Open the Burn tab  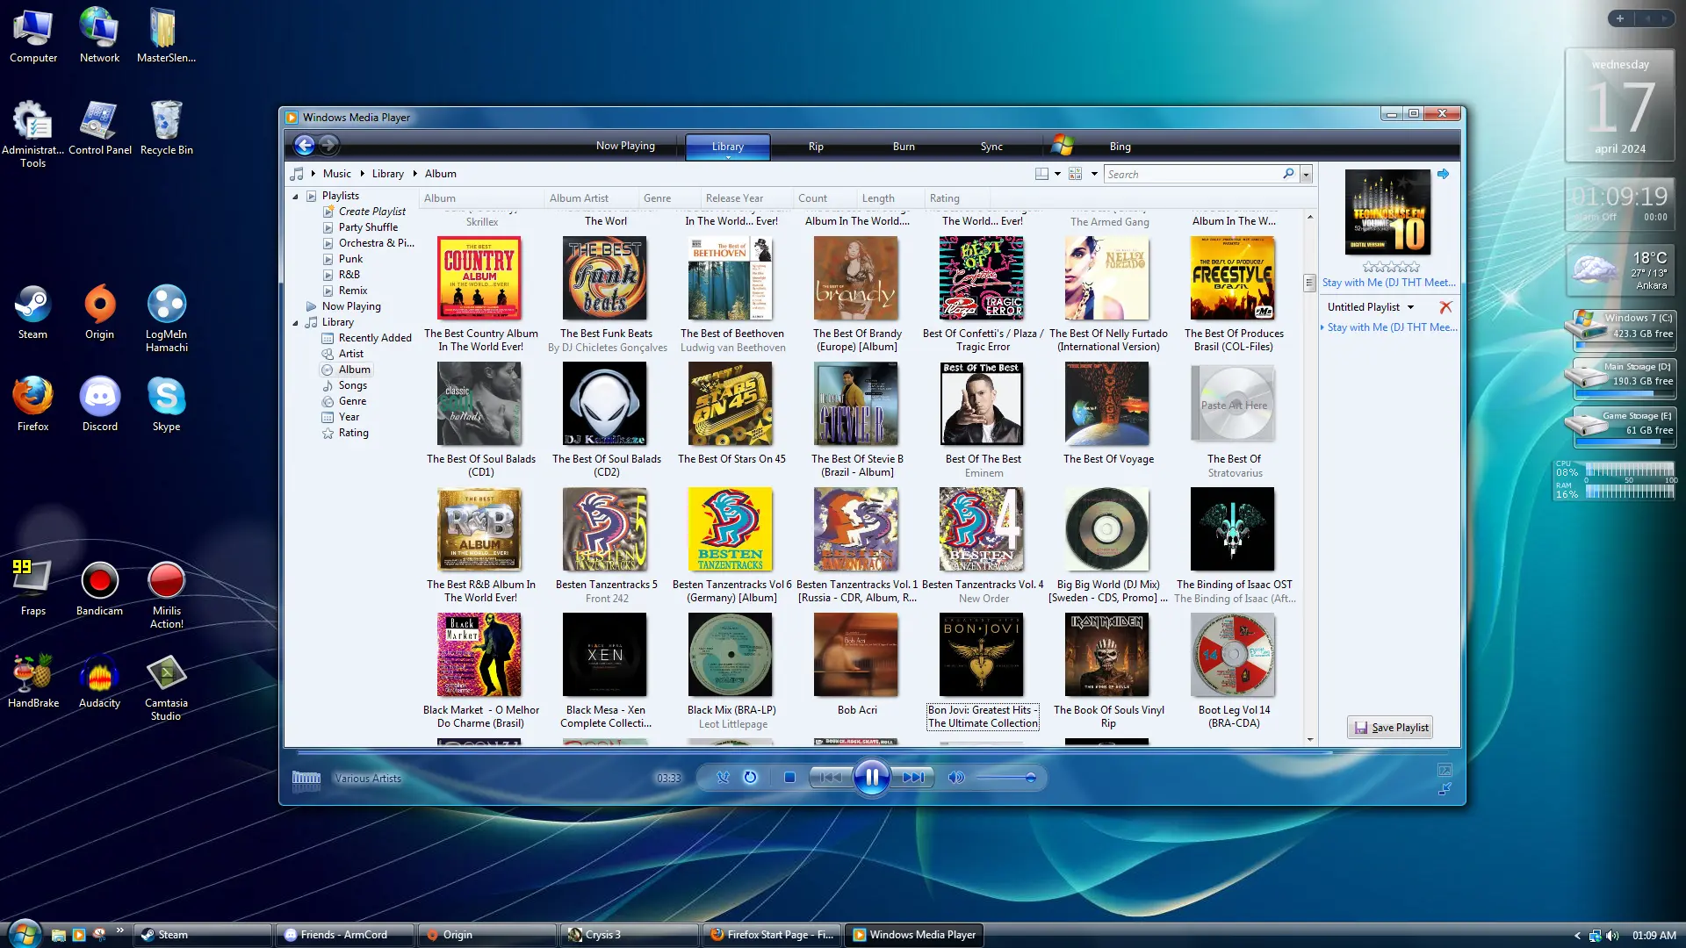[904, 147]
